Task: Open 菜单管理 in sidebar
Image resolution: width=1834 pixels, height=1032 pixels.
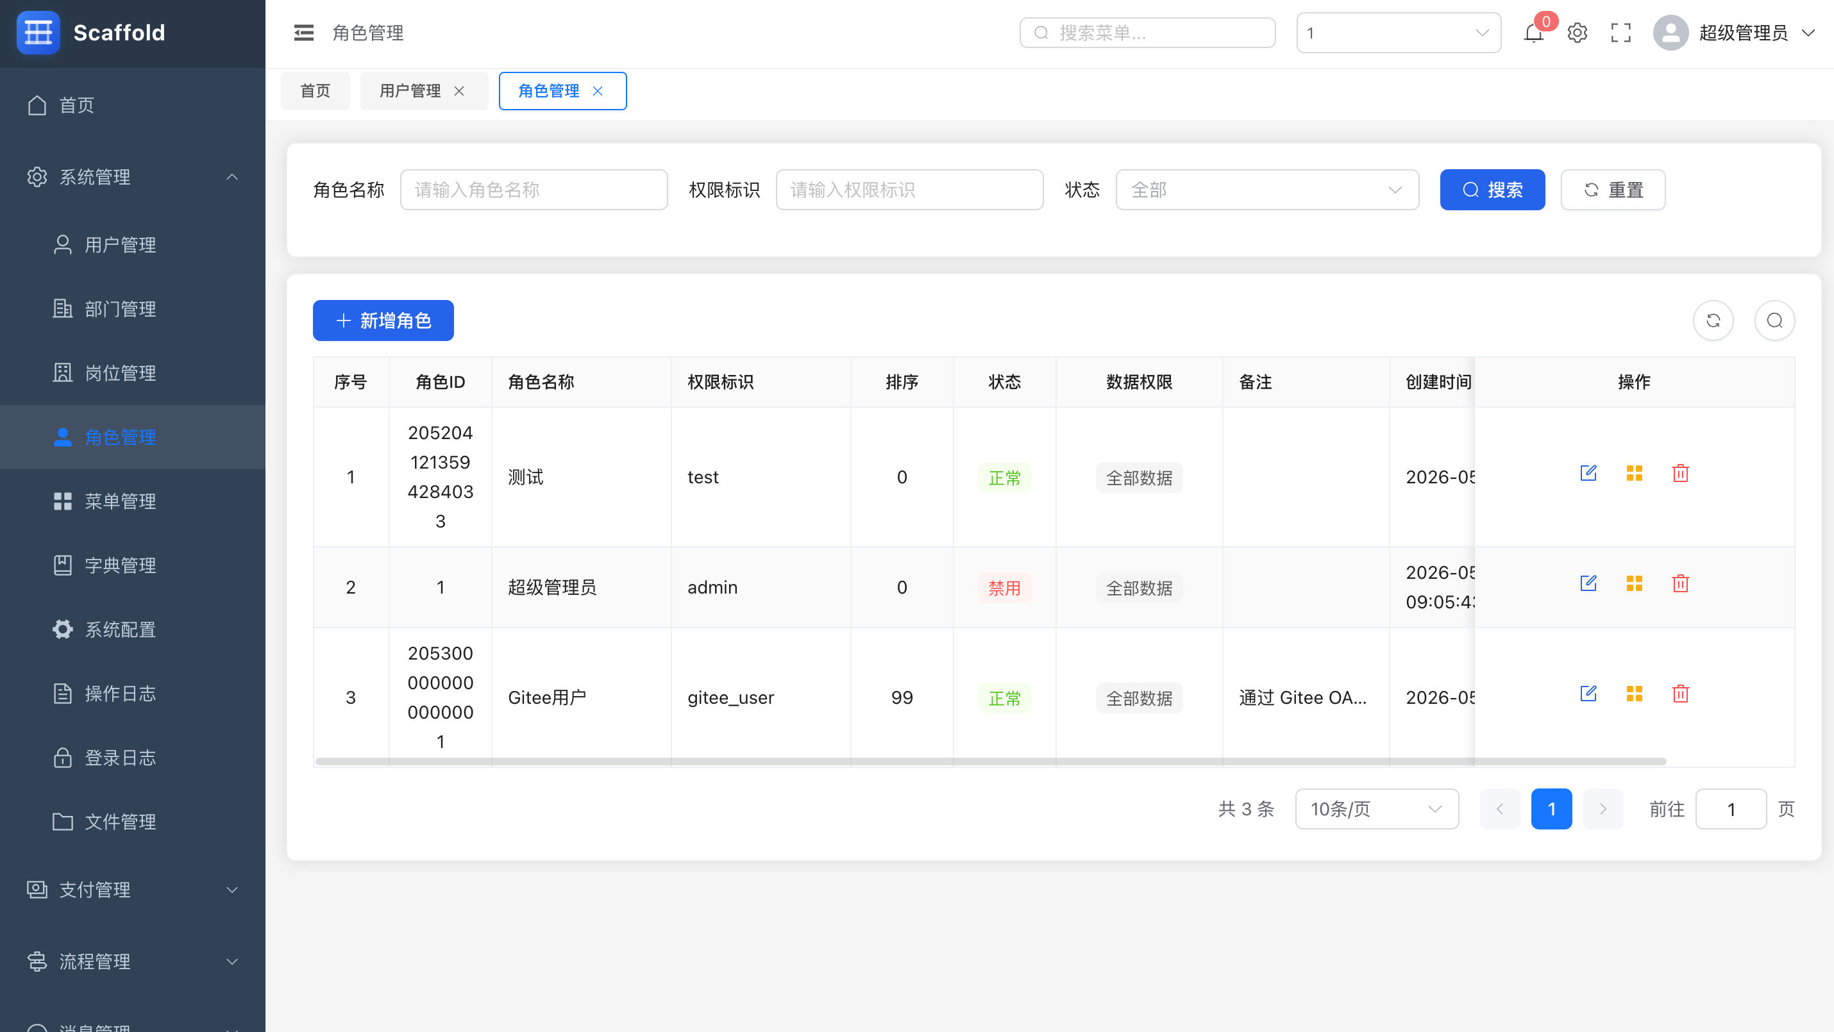Action: [133, 501]
